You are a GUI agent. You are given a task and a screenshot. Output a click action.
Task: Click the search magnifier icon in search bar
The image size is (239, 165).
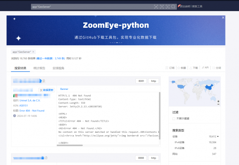[x=173, y=6]
